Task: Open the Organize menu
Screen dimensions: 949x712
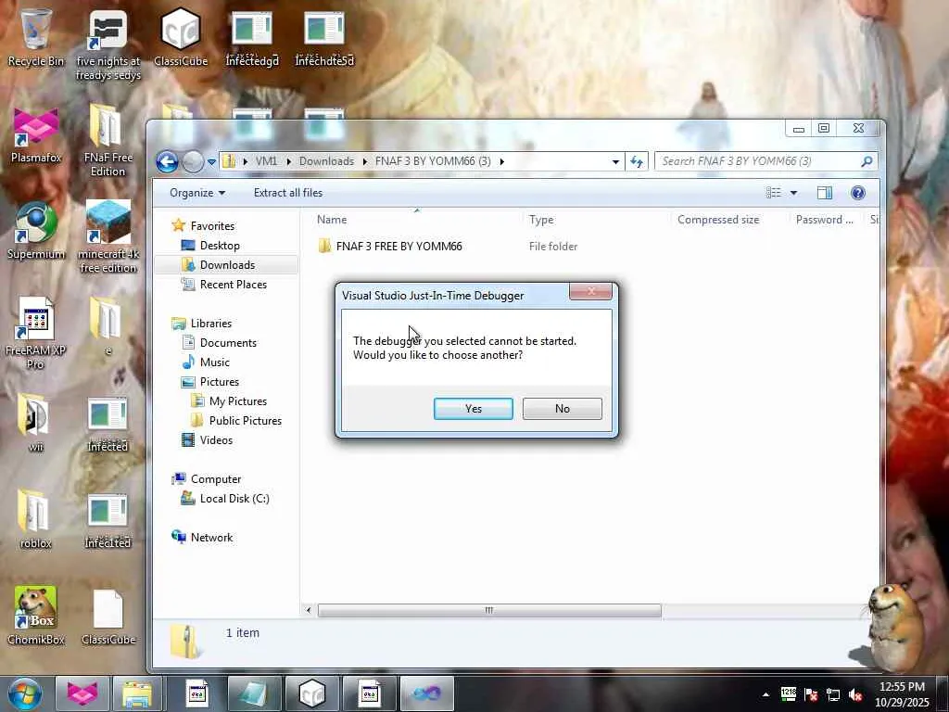Action: [197, 193]
